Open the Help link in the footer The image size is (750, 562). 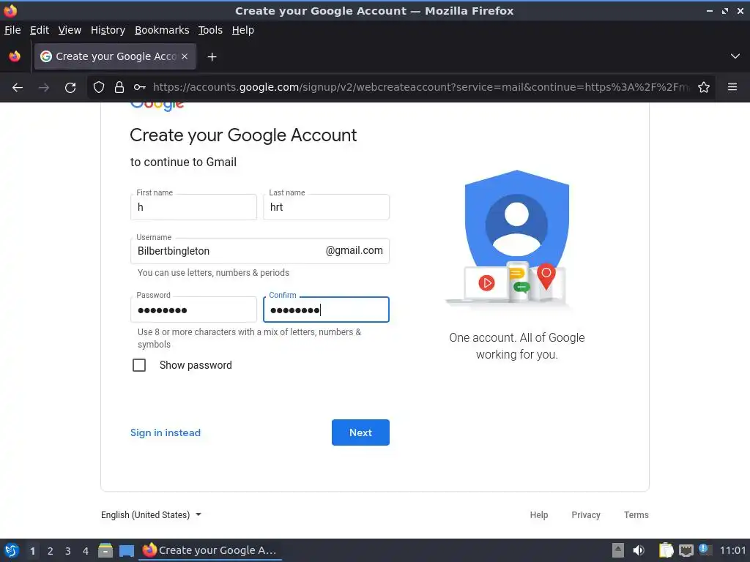[x=538, y=514]
